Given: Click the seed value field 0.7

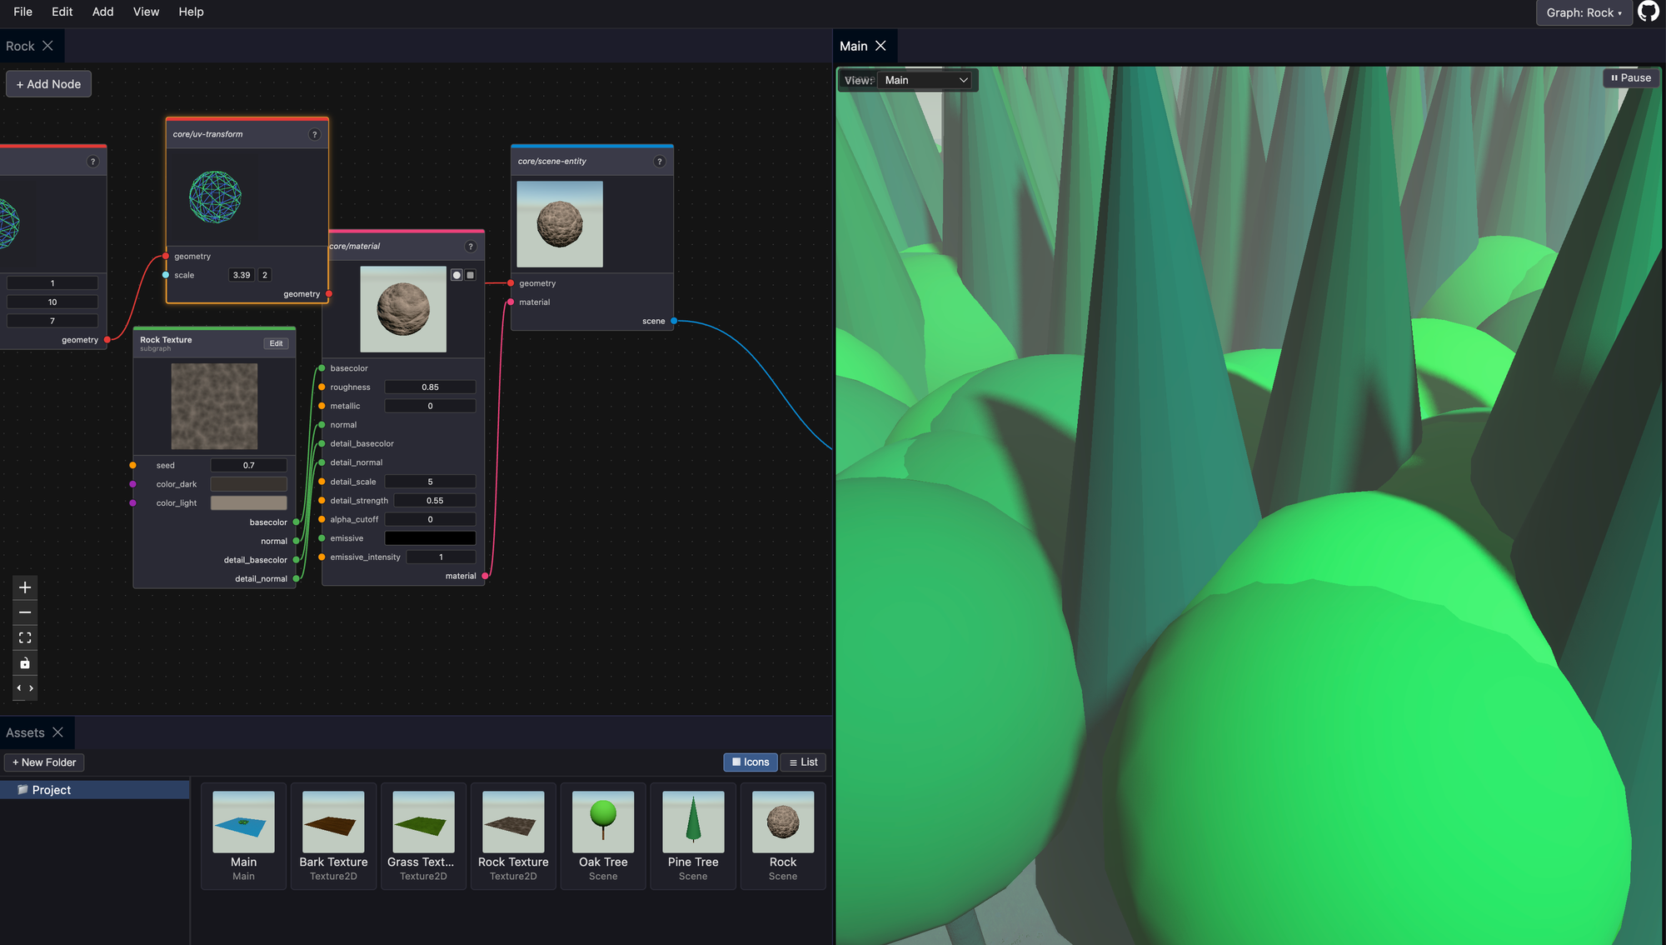Looking at the screenshot, I should (248, 465).
